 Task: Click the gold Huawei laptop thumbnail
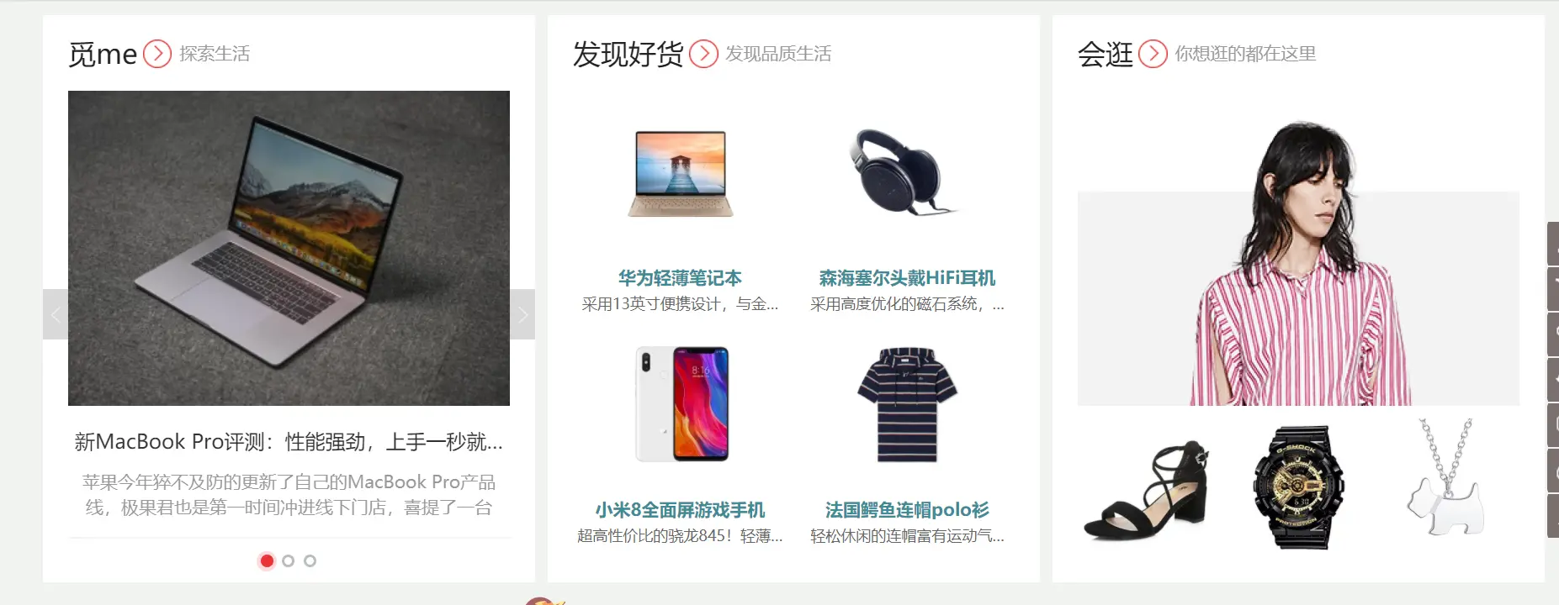coord(680,174)
